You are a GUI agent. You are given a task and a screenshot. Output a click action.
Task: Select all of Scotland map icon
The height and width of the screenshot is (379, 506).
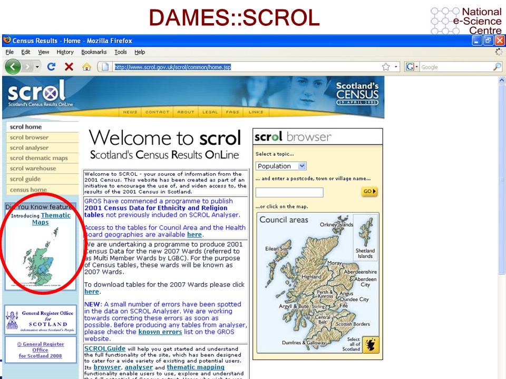click(371, 345)
